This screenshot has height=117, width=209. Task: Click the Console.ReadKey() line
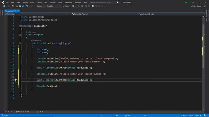(x=48, y=86)
